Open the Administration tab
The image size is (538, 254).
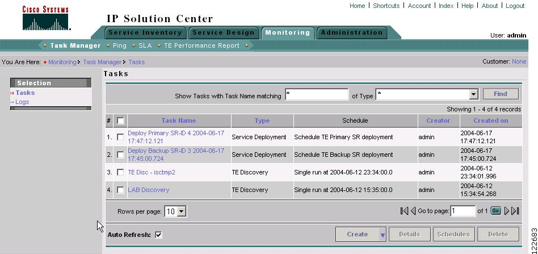pyautogui.click(x=352, y=32)
